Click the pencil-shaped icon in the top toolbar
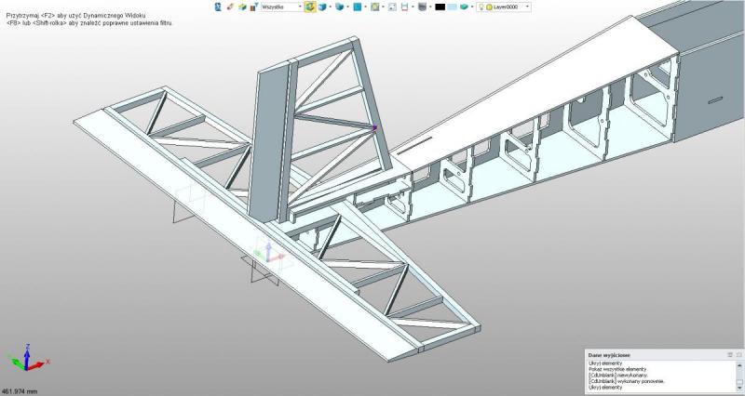Image resolution: width=745 pixels, height=396 pixels. tap(230, 7)
